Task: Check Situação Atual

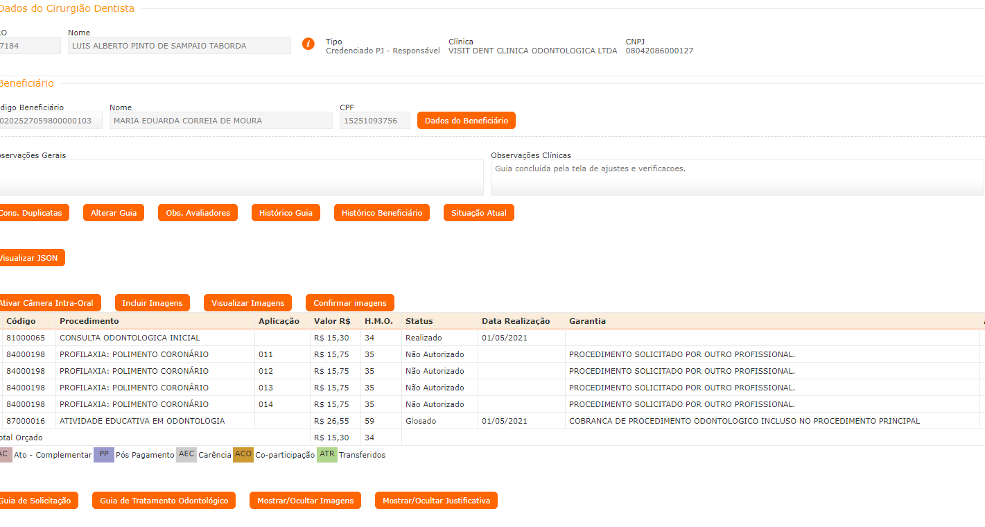Action: [478, 213]
